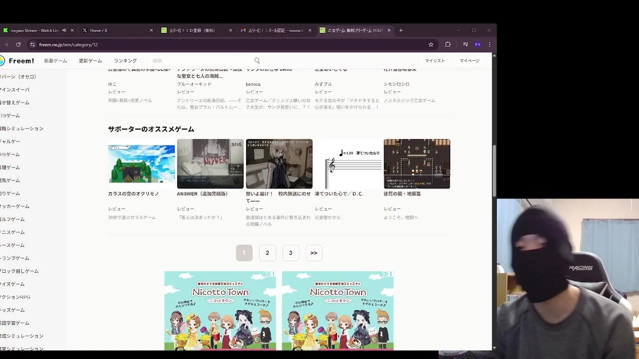Click the page vertical scrollbar thumb

(494, 171)
